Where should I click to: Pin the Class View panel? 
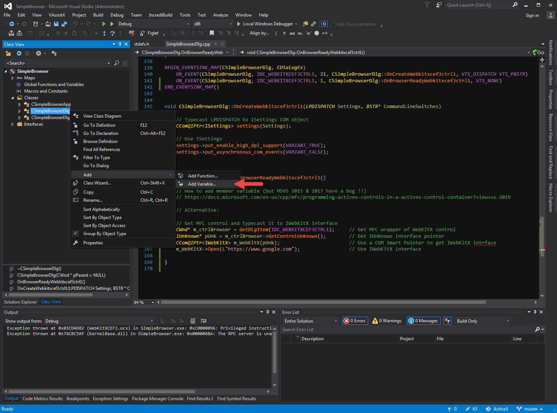(120, 44)
